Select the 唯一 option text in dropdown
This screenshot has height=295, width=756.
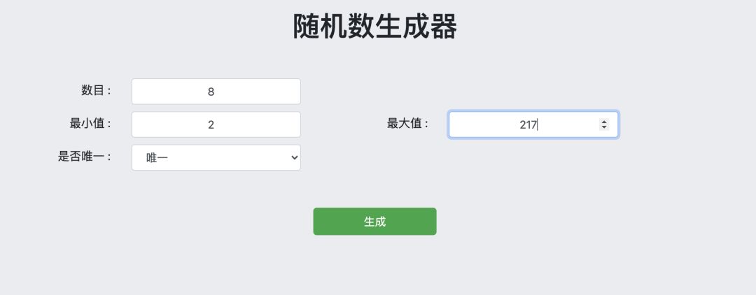[x=157, y=158]
